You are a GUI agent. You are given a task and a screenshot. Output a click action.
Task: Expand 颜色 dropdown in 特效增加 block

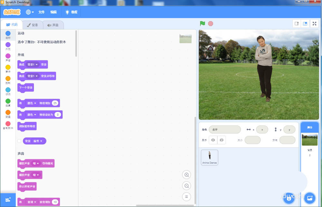pos(32,103)
